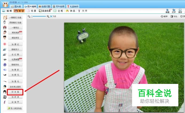This screenshot has height=113, width=185.
Task: Click the 瘦脸美容 button
Action: click(x=15, y=38)
